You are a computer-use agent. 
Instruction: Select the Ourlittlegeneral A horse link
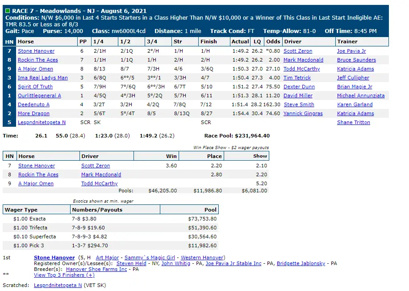click(x=39, y=96)
